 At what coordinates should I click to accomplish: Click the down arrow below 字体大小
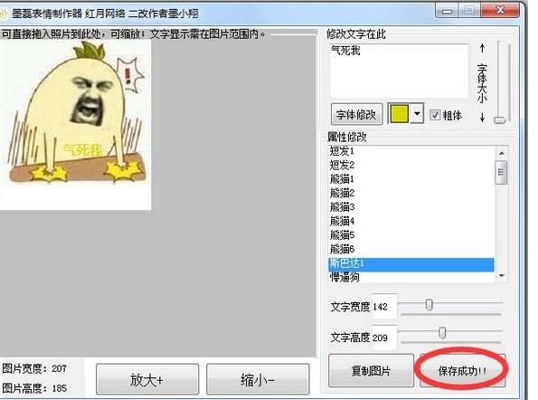point(482,117)
